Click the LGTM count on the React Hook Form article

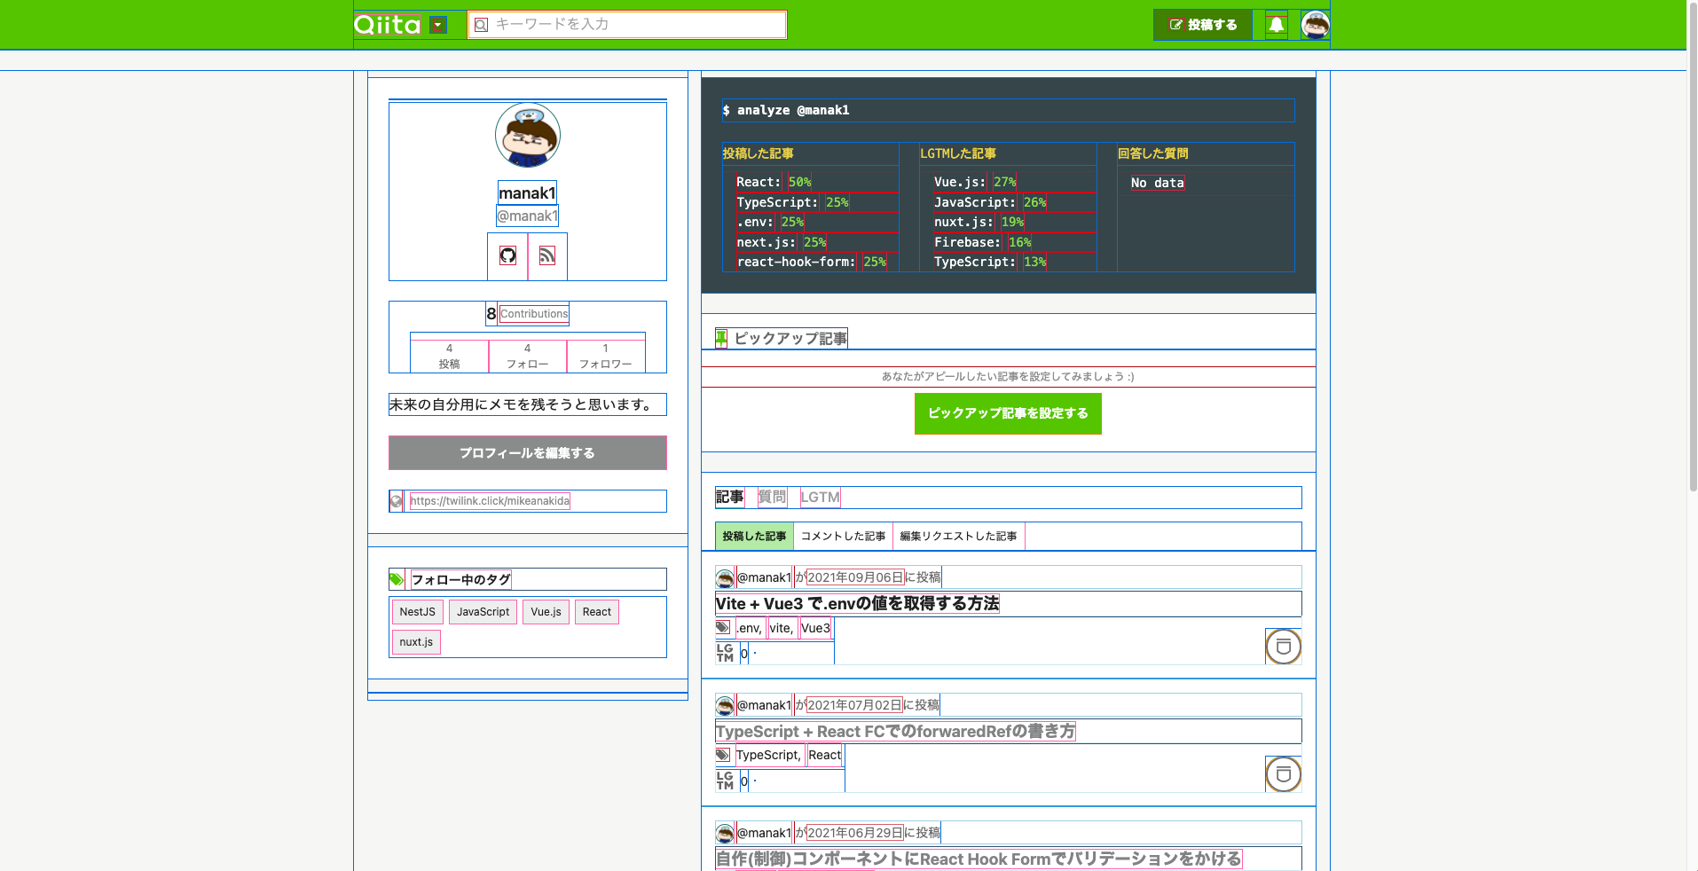[743, 869]
